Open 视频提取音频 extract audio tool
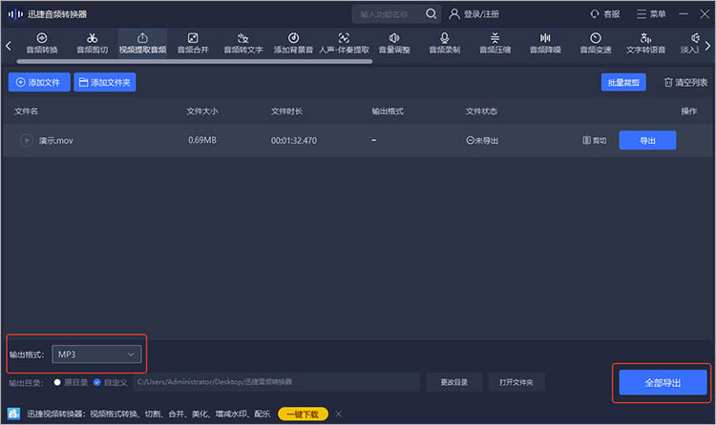 pos(142,43)
